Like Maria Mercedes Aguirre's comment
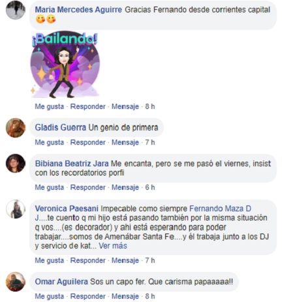The image size is (295, 302). click(x=50, y=106)
